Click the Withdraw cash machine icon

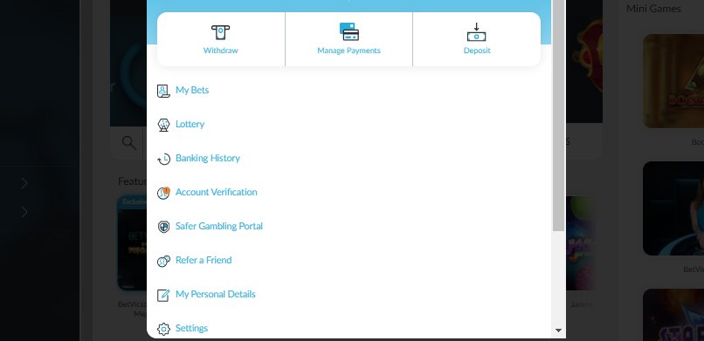tap(220, 33)
